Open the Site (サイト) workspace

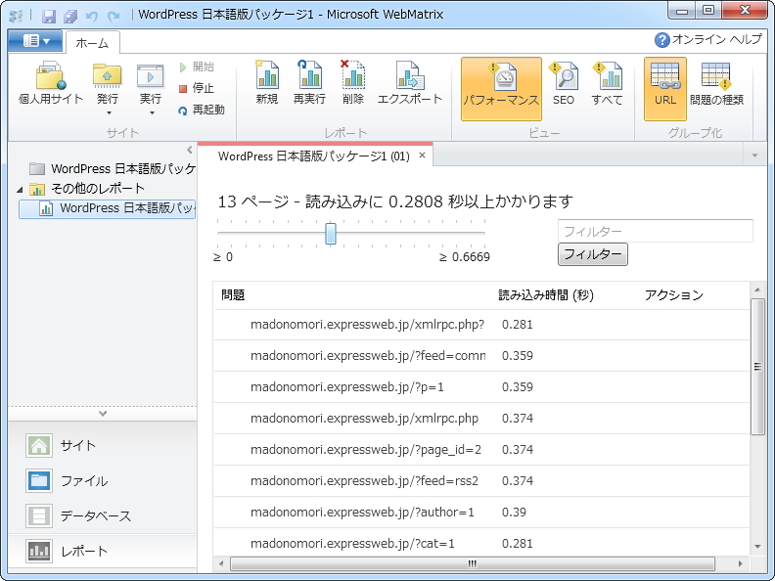click(x=103, y=446)
